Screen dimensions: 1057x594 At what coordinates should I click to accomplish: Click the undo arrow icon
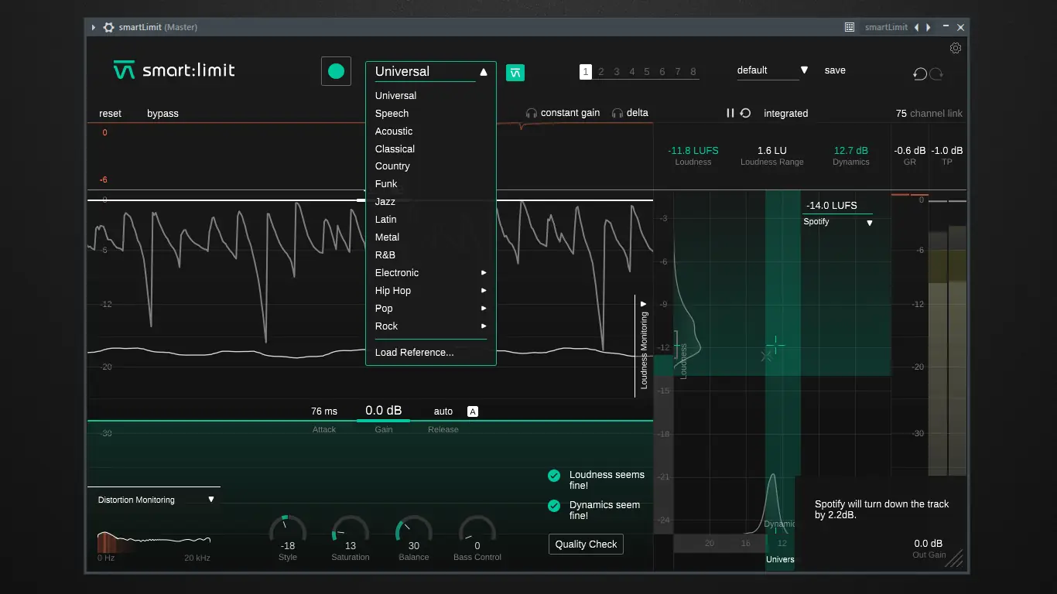(x=920, y=73)
